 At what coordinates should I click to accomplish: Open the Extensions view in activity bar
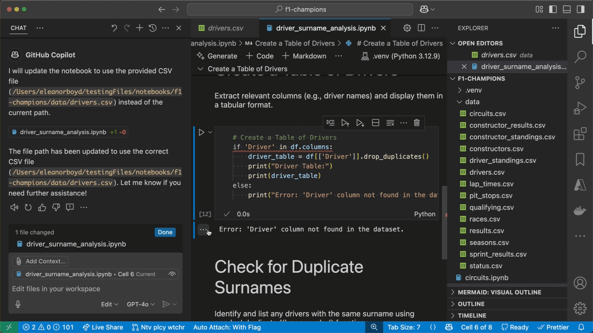point(580,134)
